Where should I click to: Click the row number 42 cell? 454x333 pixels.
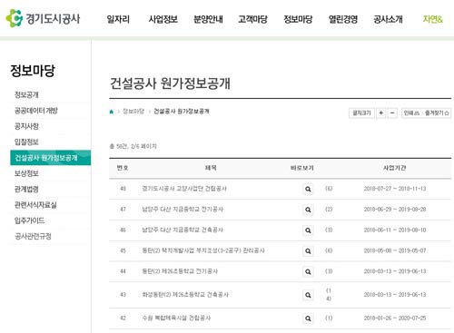coord(123,318)
